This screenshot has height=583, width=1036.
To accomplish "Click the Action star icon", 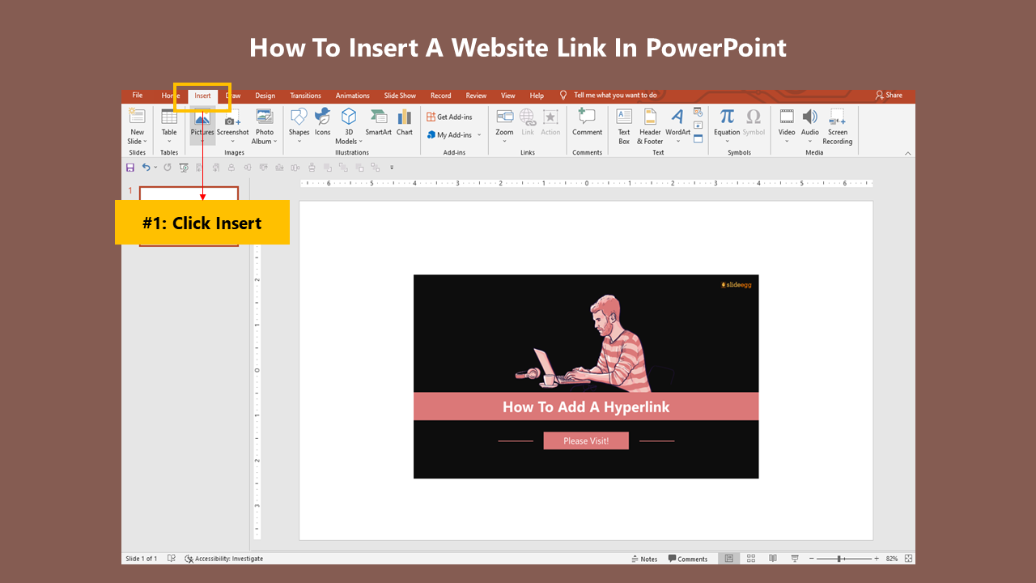I will [x=550, y=117].
